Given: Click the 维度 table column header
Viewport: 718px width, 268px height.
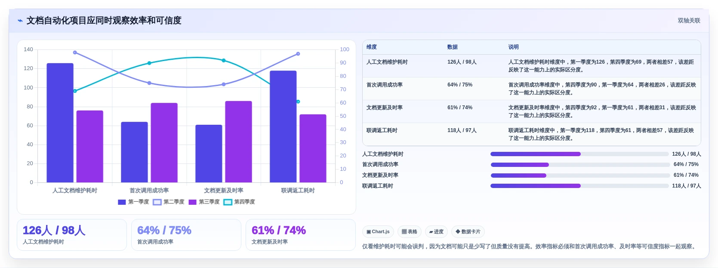Looking at the screenshot, I should 372,47.
